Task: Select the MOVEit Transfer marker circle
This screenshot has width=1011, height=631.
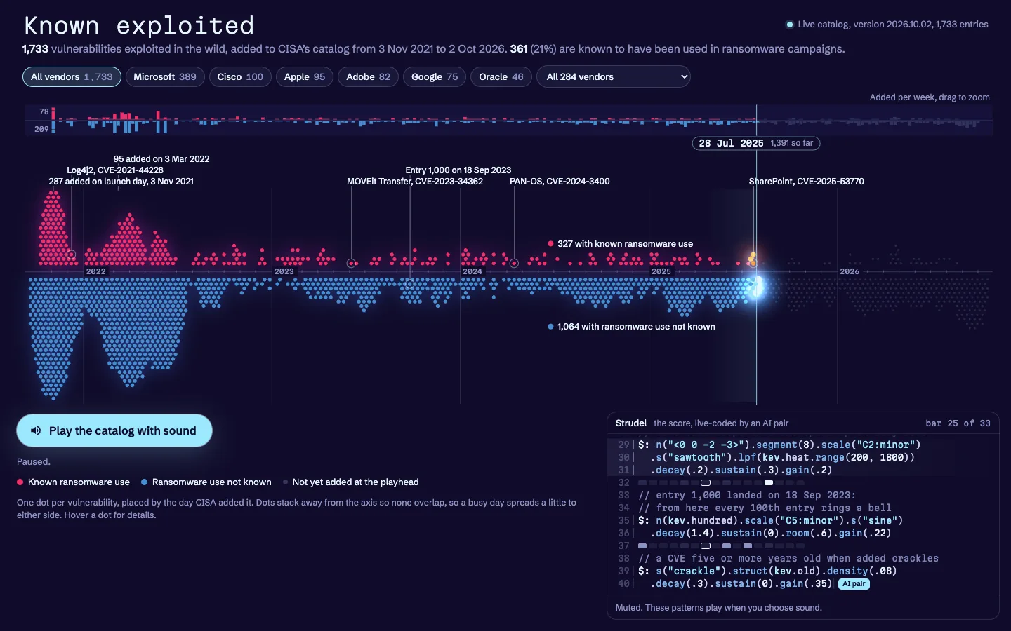Action: 352,264
